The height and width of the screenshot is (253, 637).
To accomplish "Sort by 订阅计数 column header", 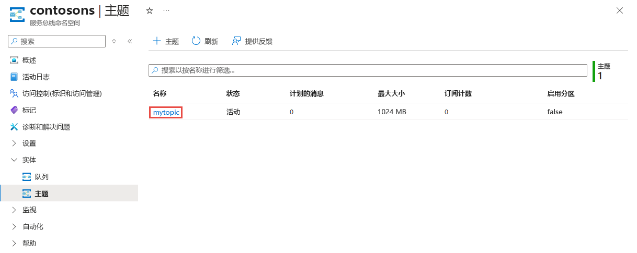I will (458, 94).
